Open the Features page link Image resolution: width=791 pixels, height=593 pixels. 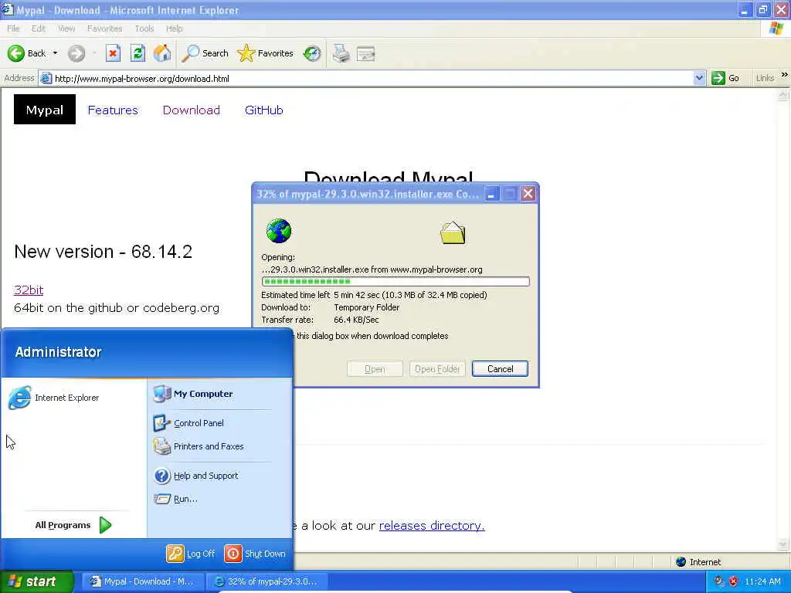coord(113,110)
